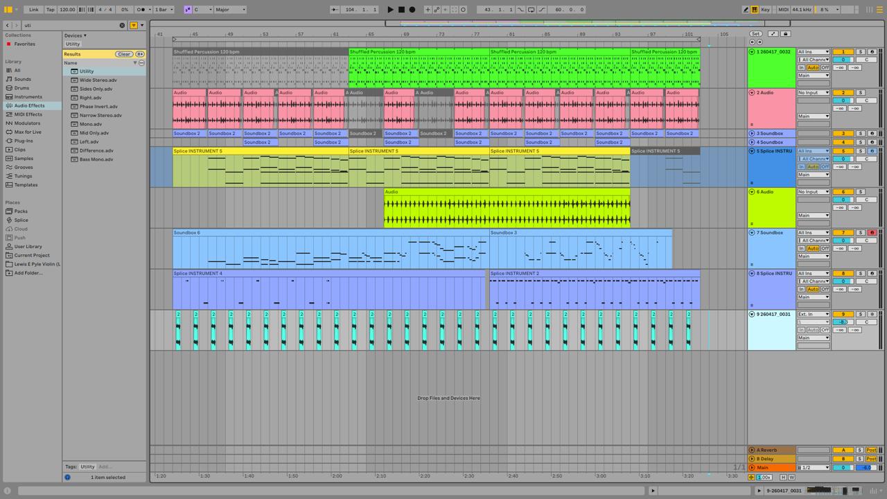
Task: Start playback with the Play button
Action: click(390, 10)
